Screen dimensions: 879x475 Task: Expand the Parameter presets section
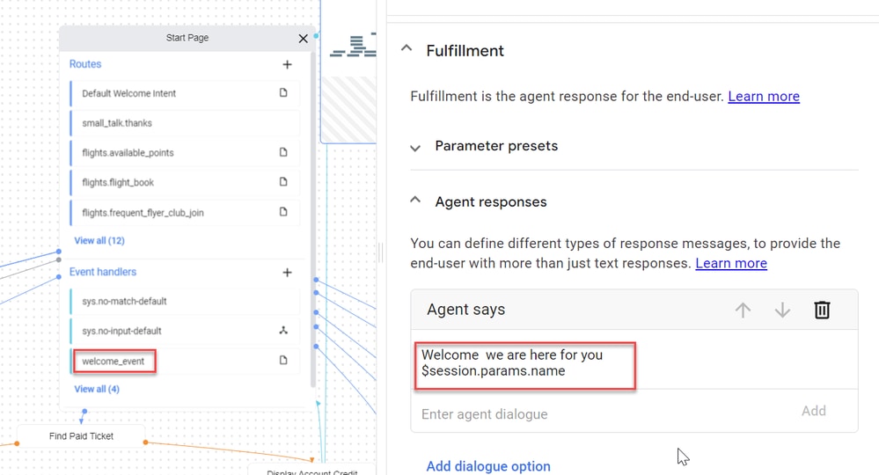coord(414,149)
